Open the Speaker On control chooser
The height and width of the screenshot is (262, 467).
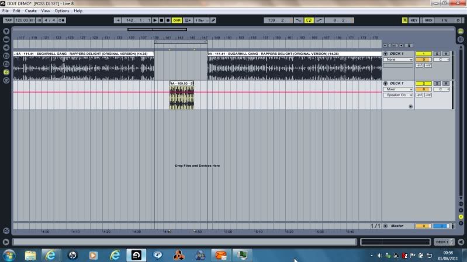(x=398, y=95)
